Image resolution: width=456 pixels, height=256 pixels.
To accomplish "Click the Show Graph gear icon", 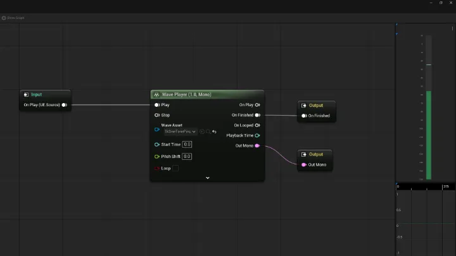I will click(4, 18).
